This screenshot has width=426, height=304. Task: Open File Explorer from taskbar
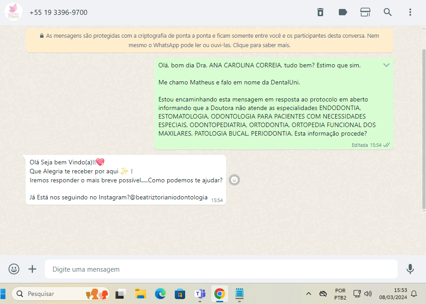[141, 294]
